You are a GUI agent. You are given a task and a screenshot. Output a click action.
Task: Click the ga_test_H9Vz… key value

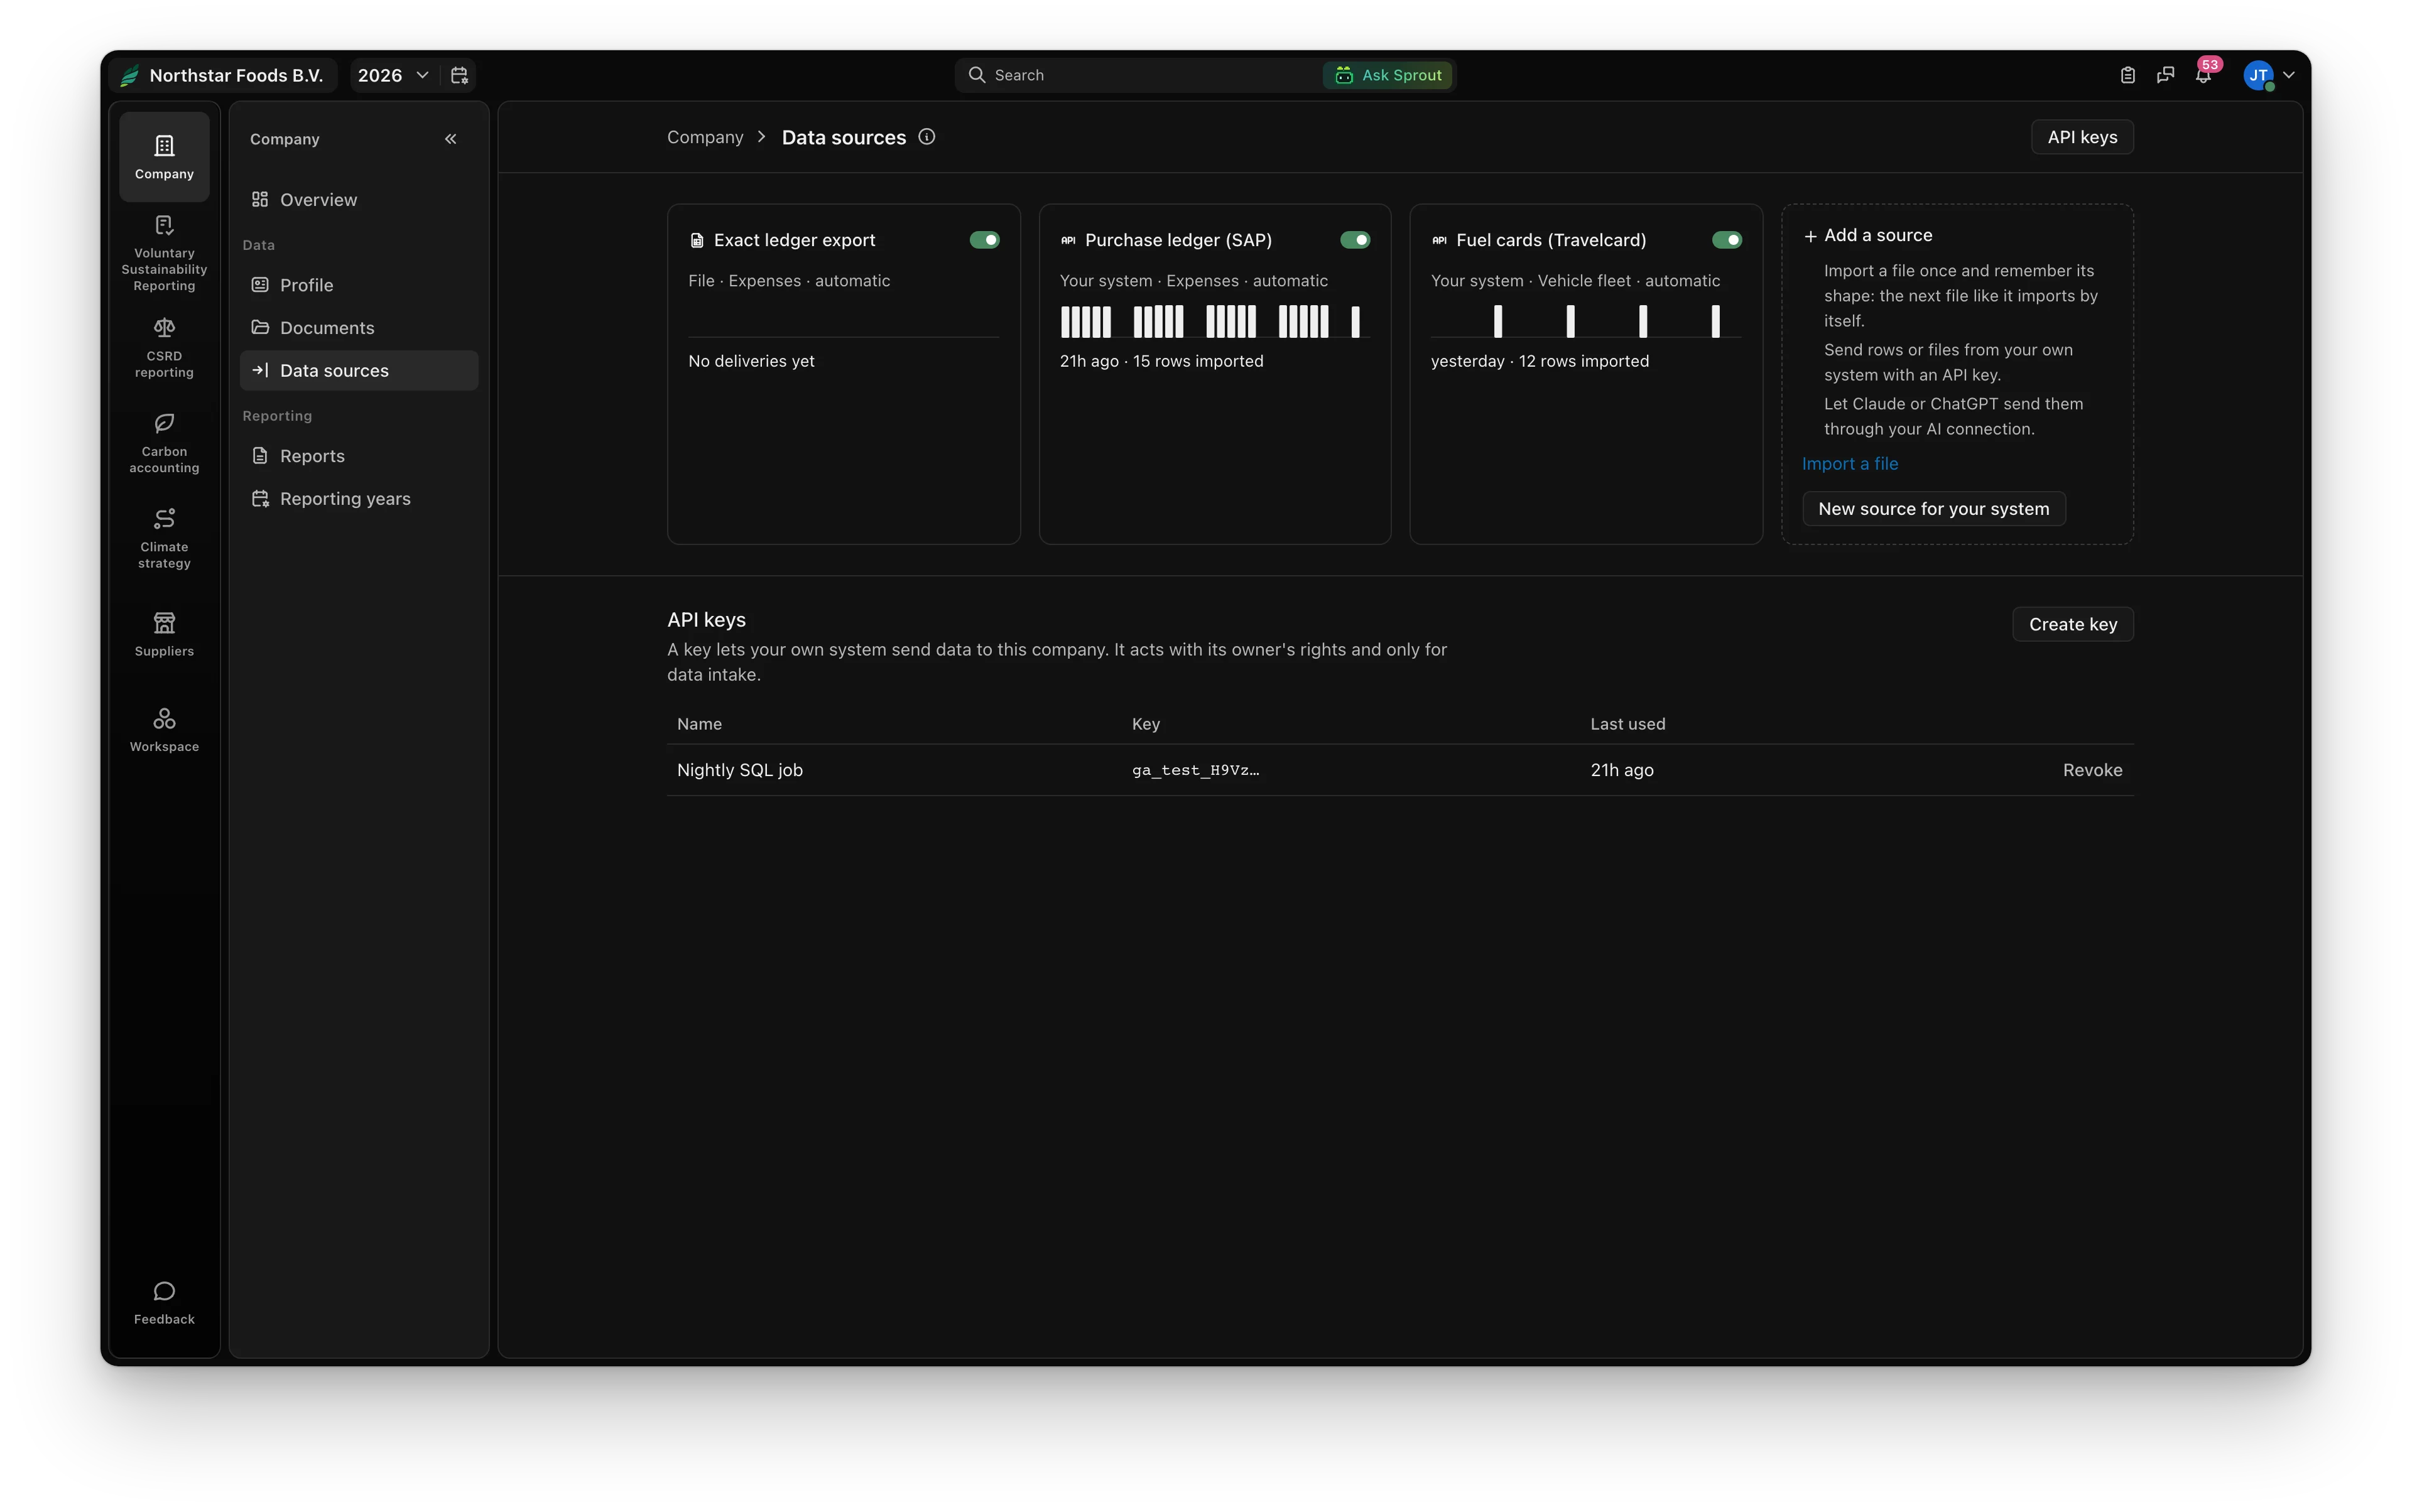tap(1195, 770)
